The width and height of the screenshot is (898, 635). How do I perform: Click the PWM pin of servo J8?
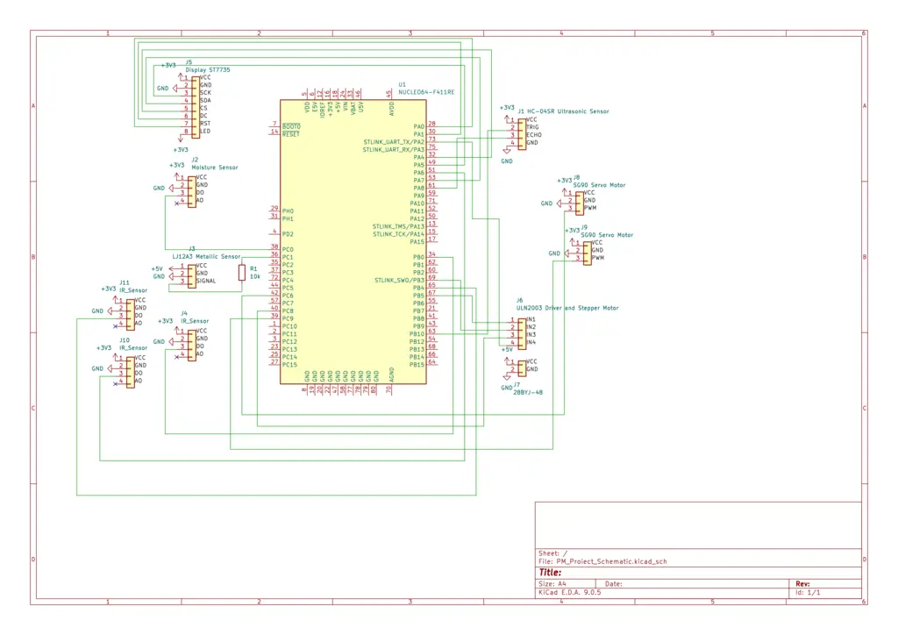point(590,208)
